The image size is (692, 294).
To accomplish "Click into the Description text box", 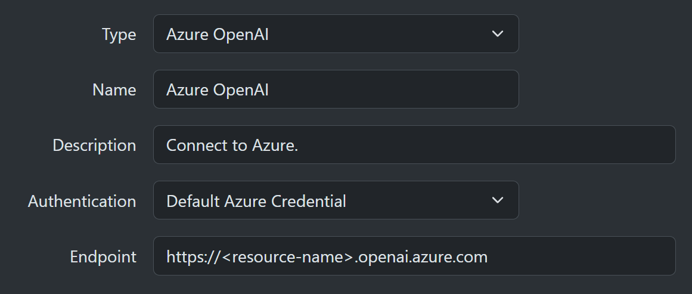I will click(414, 145).
